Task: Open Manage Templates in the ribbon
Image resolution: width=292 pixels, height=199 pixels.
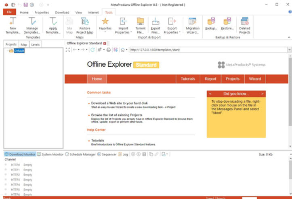Action: [x=32, y=25]
